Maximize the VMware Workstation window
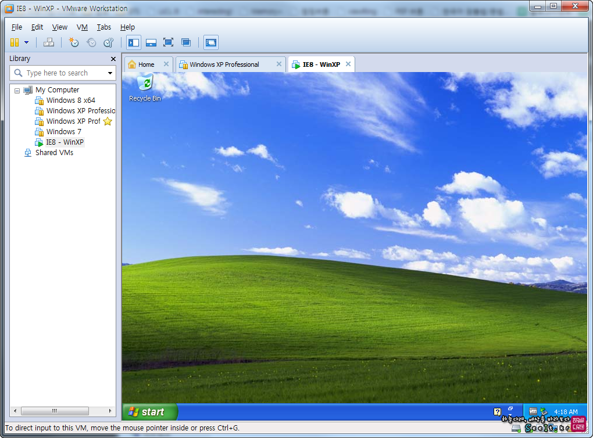The image size is (593, 438). (553, 6)
